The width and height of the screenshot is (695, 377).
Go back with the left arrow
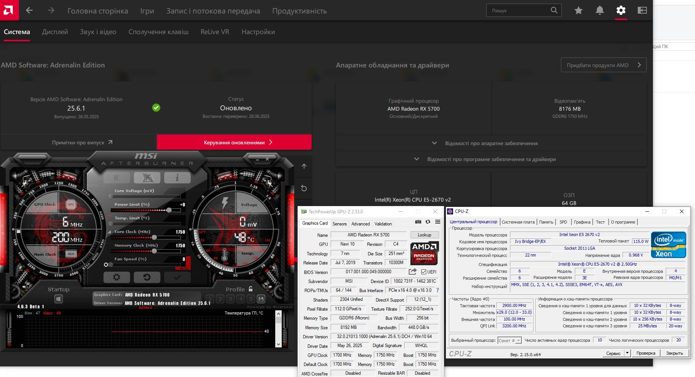pos(29,11)
